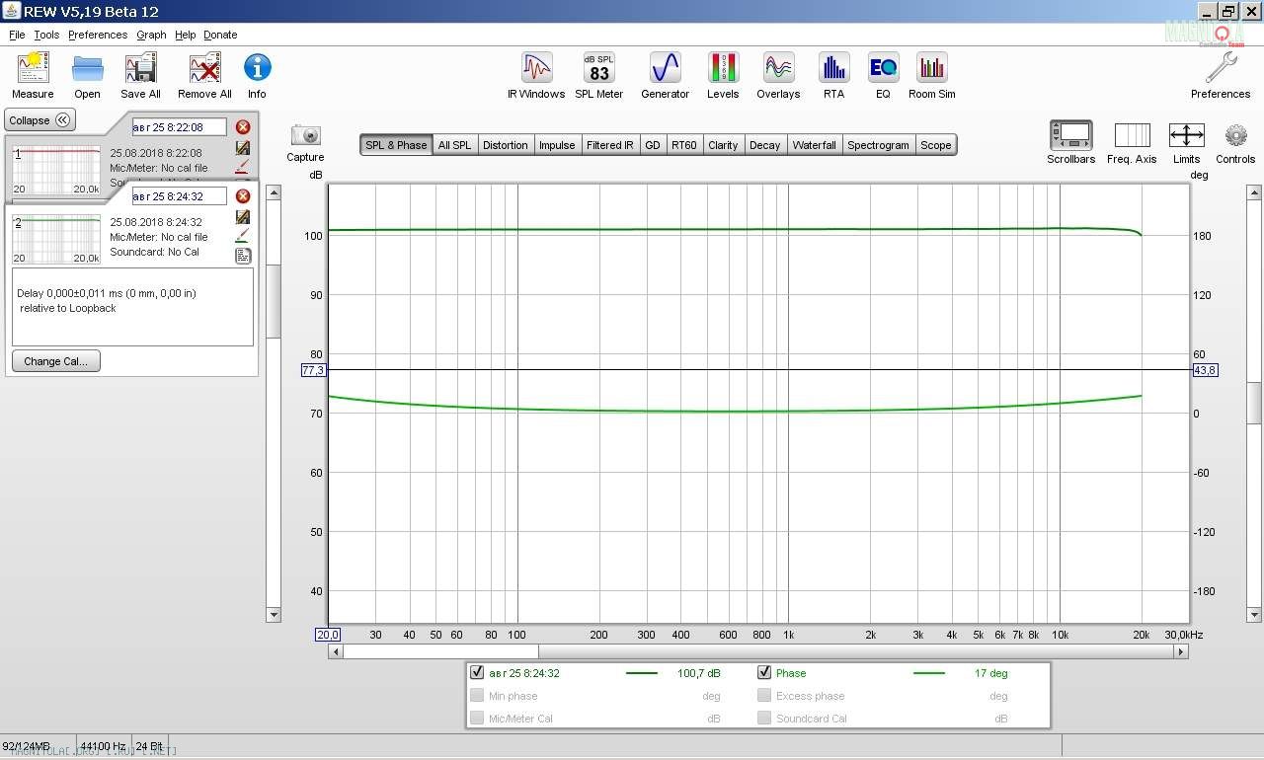Open graph Limits dialog
This screenshot has width=1264, height=760.
[1186, 135]
